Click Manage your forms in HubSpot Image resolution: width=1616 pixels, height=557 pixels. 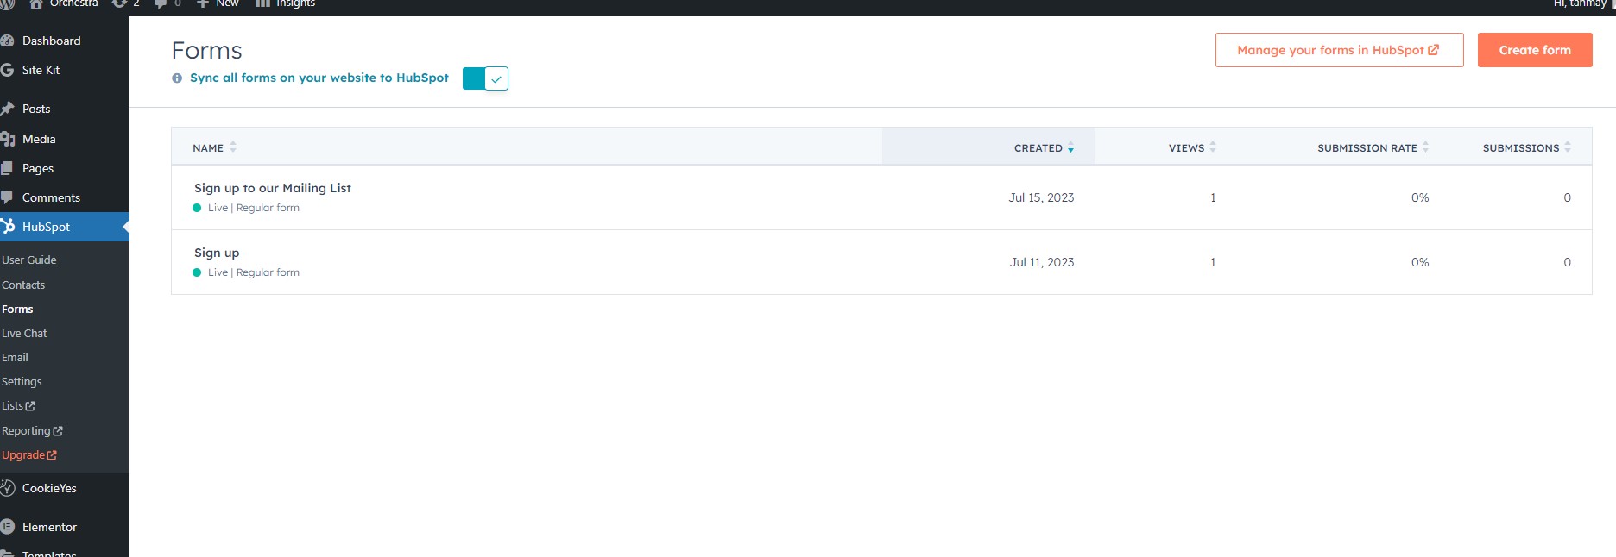point(1339,50)
